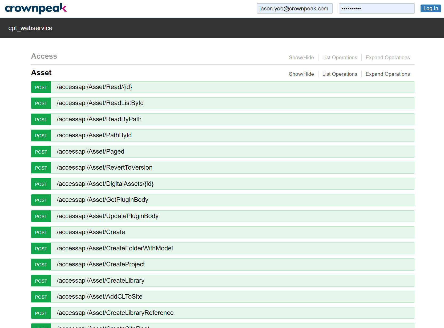Expand the /accessapi/Asset/RevertToVersion operation

(x=104, y=167)
